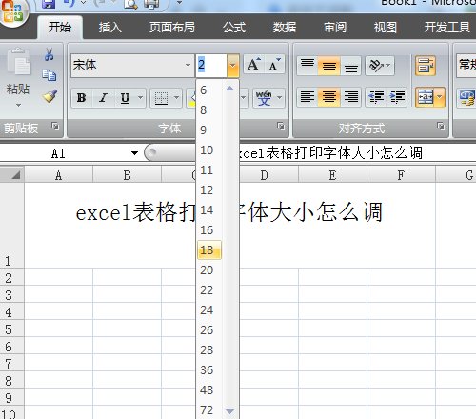Align text to bottom of cell

350,66
